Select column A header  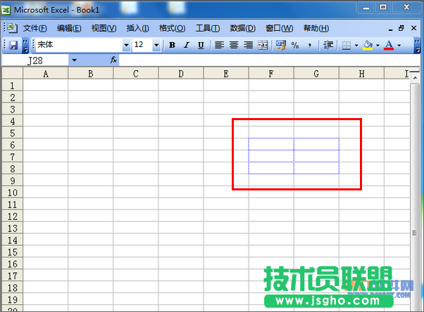tap(45, 74)
